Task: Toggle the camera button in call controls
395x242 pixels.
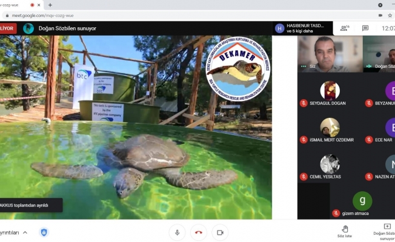Action: pyautogui.click(x=220, y=232)
